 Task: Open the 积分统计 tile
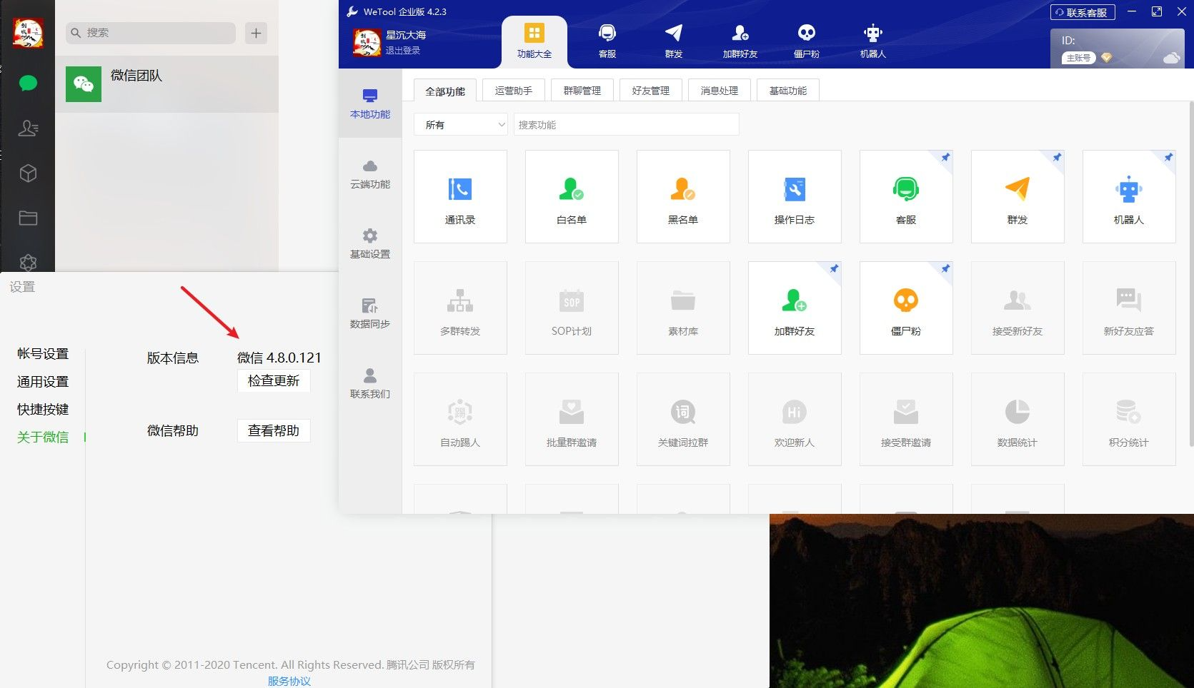(x=1129, y=419)
